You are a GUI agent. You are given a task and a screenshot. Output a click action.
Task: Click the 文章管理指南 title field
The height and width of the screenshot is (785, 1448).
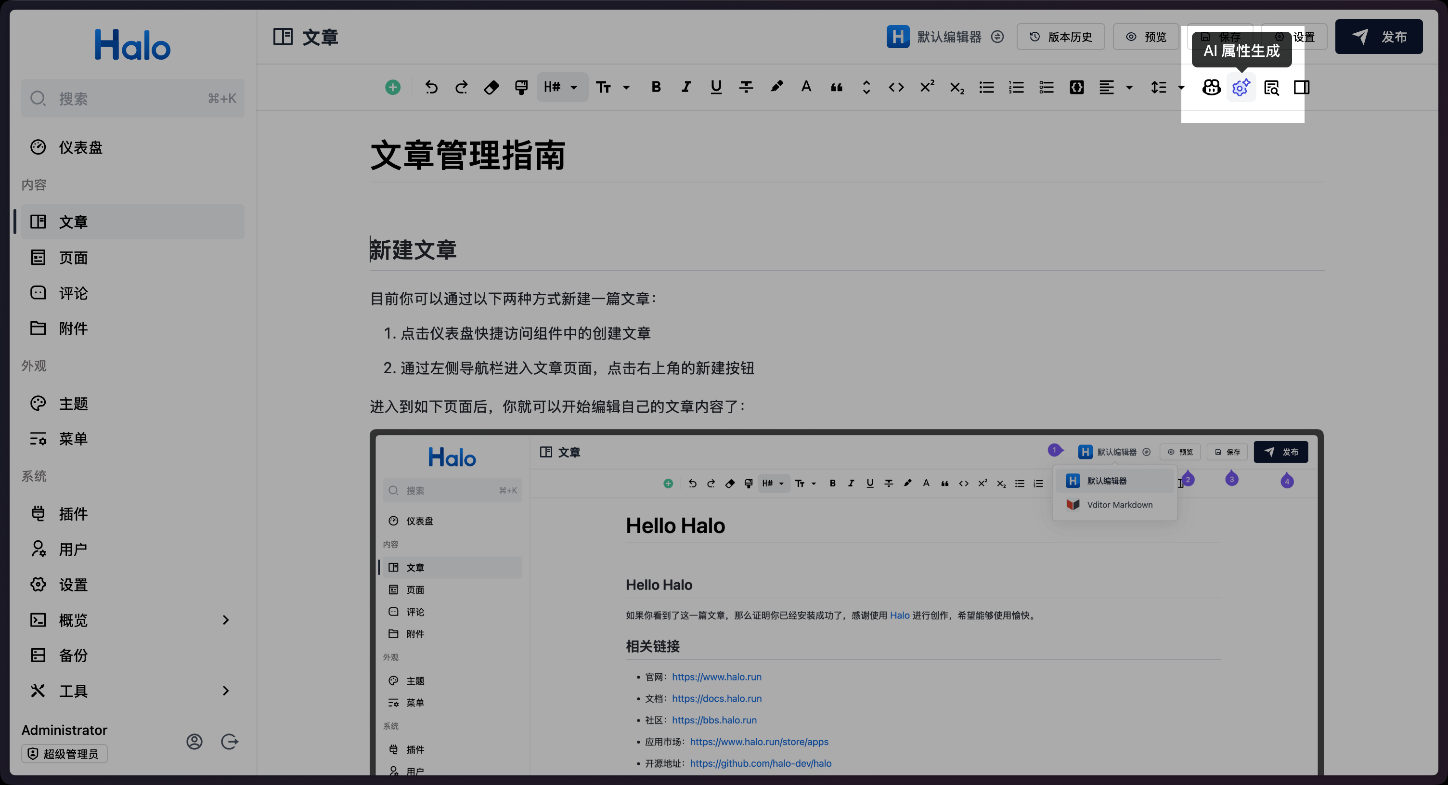[x=847, y=156]
